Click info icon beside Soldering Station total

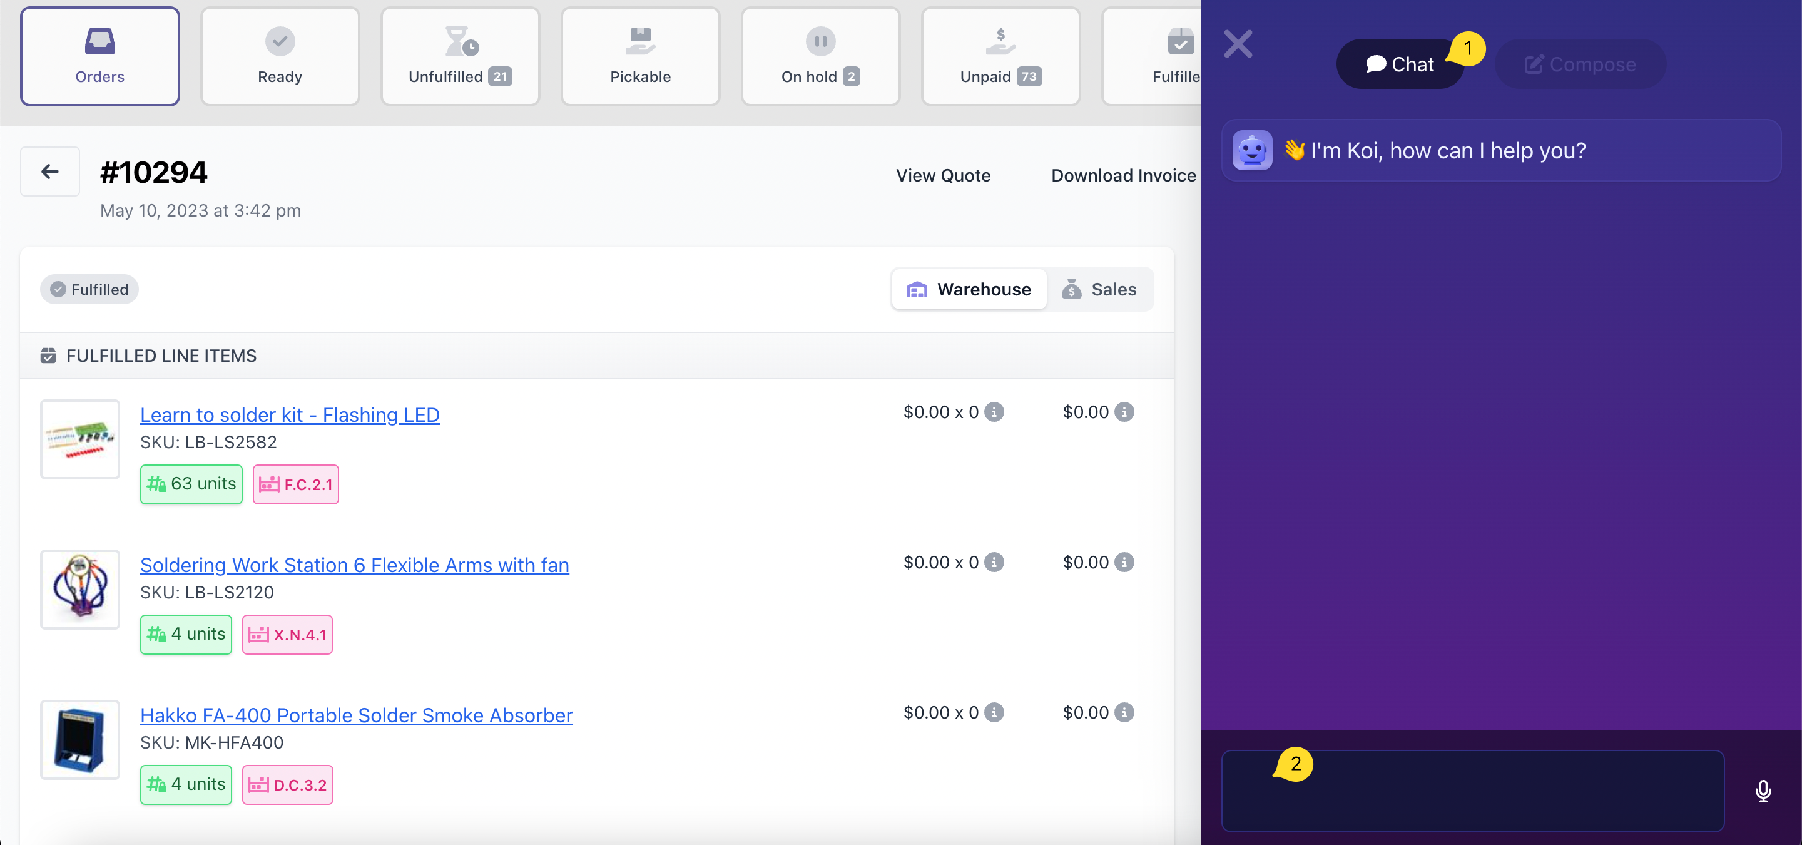[1124, 563]
